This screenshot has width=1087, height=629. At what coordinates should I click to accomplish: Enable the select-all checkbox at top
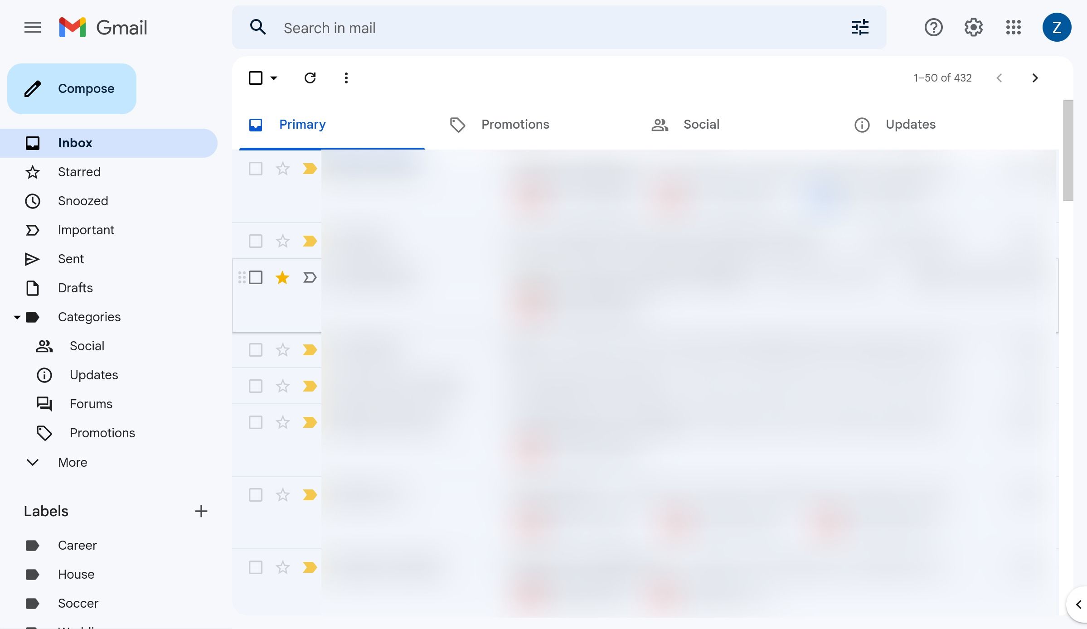click(255, 77)
